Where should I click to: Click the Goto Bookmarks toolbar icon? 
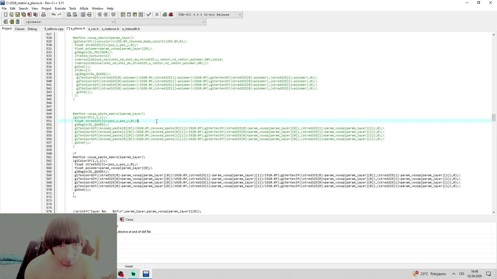coord(17,22)
